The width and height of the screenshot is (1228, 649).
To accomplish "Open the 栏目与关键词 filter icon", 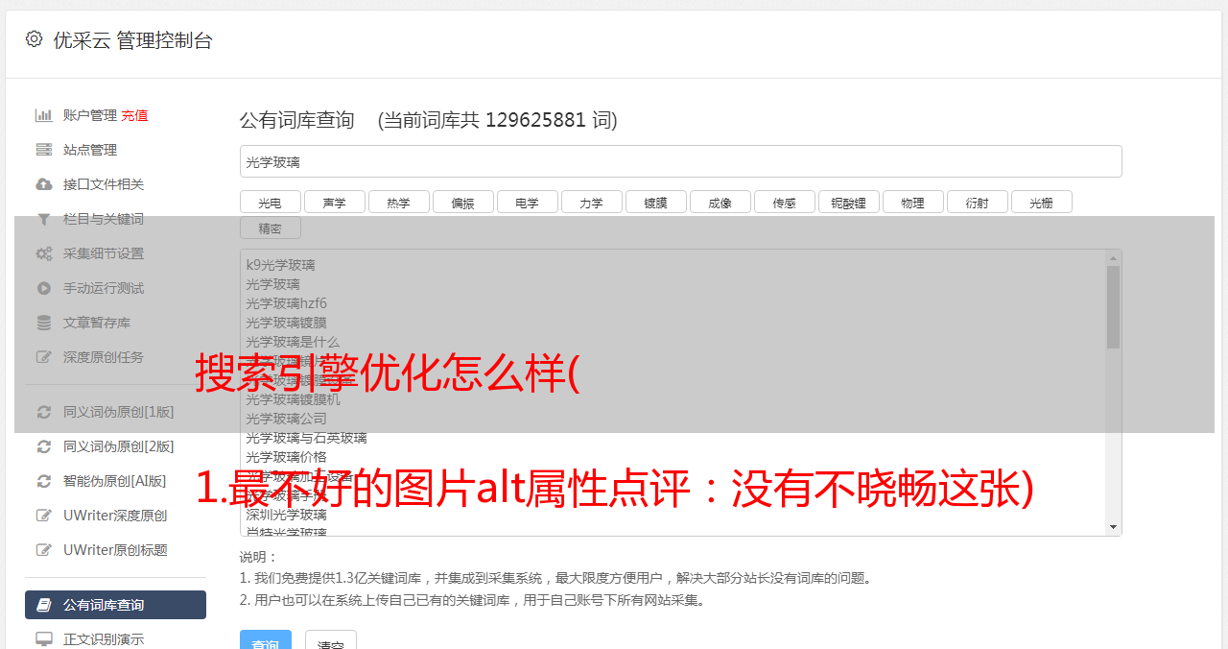I will [44, 219].
